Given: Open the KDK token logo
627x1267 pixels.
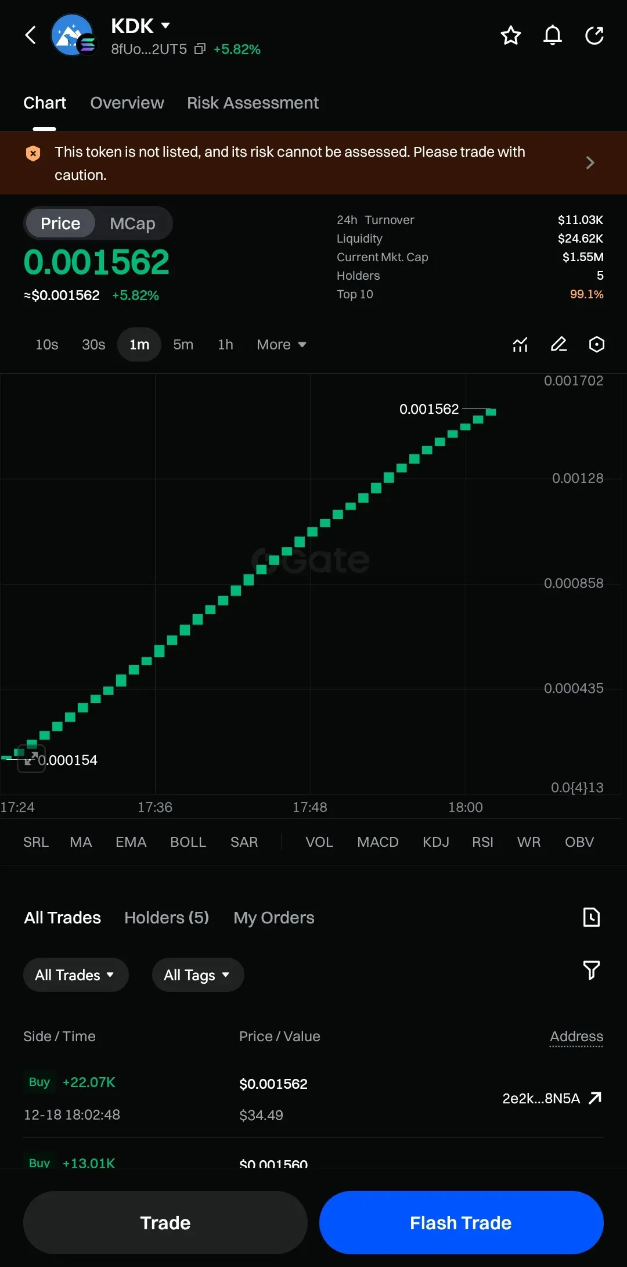Looking at the screenshot, I should [73, 35].
